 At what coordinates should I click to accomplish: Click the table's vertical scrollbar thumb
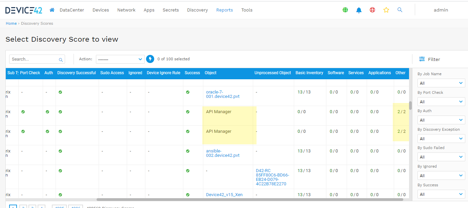pos(410,105)
